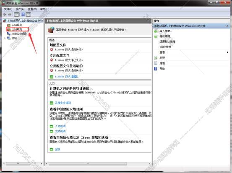Click 诊断/修复 in the actions pane
This screenshot has width=232, height=173.
pos(165,47)
